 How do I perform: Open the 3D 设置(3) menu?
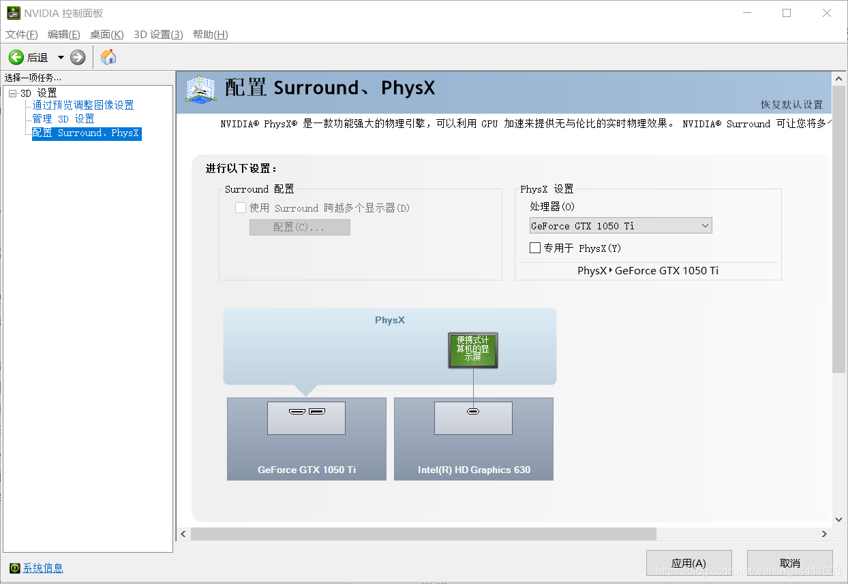pos(158,35)
